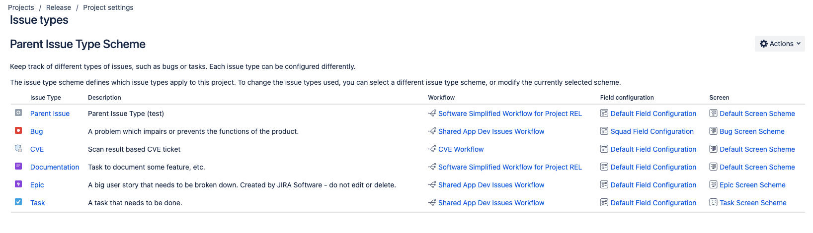Open CVE's Default Screen Scheme link
813x233 pixels.
[757, 149]
